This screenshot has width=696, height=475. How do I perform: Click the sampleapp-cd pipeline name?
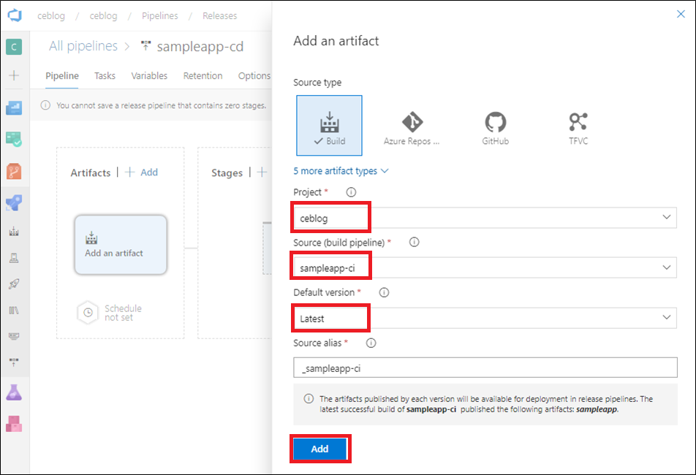(200, 47)
